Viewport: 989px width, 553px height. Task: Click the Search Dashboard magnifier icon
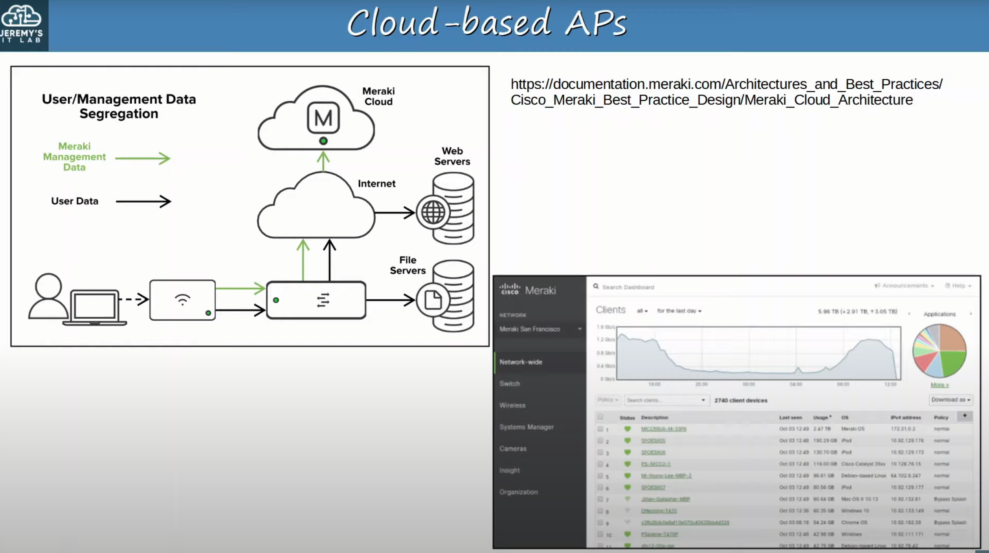(x=596, y=287)
